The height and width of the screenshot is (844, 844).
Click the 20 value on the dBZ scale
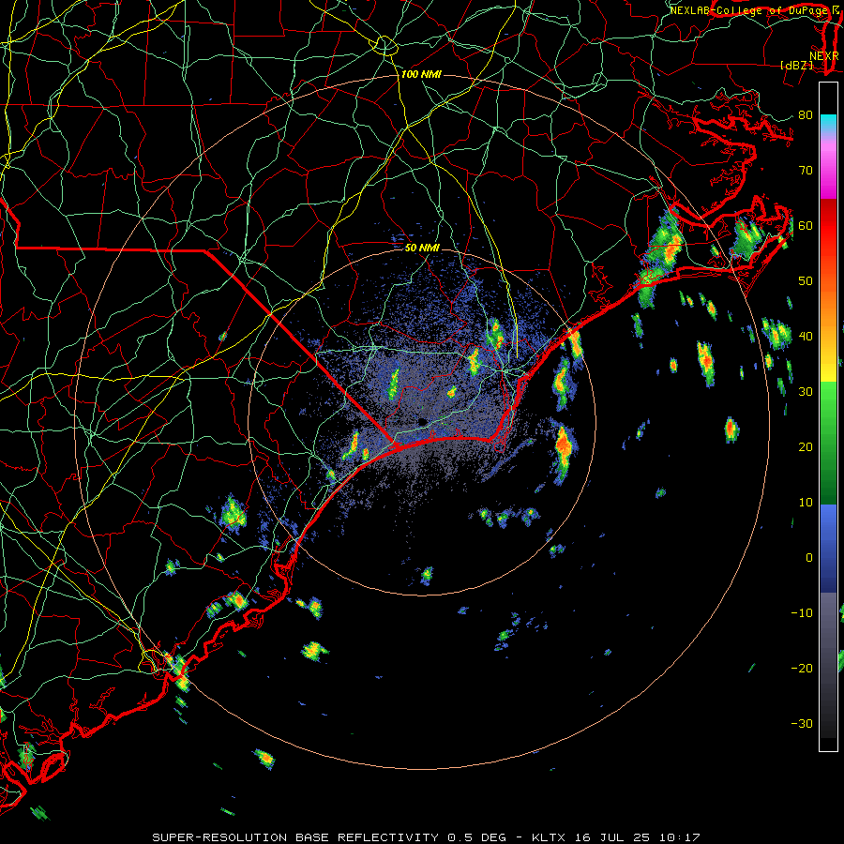[806, 446]
